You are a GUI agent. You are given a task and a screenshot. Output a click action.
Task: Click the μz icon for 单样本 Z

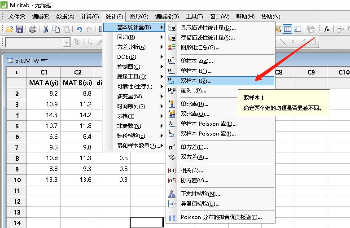pos(171,61)
